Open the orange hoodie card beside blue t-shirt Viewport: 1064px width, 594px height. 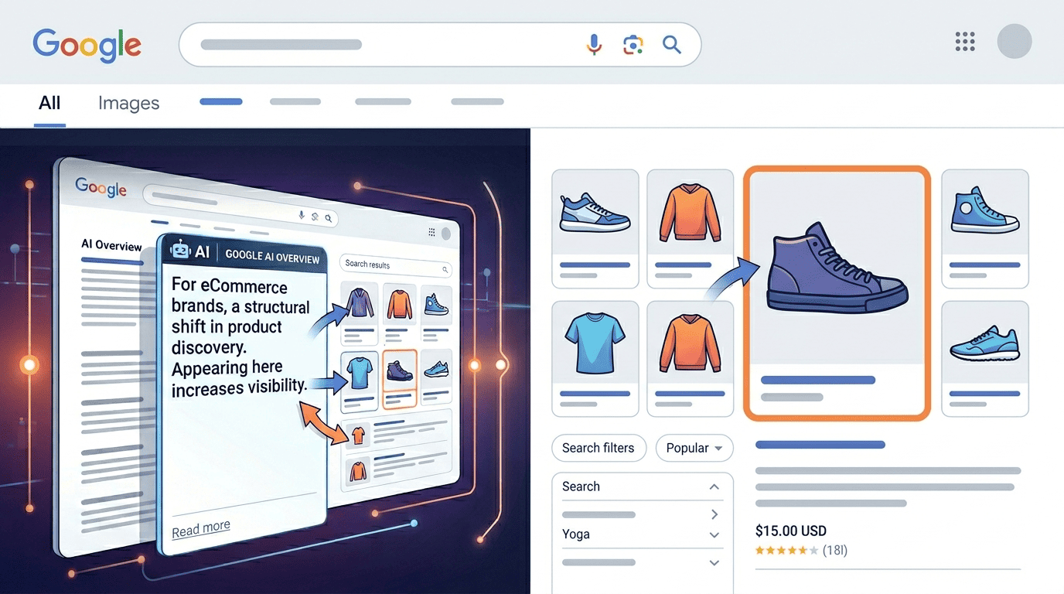coord(691,359)
